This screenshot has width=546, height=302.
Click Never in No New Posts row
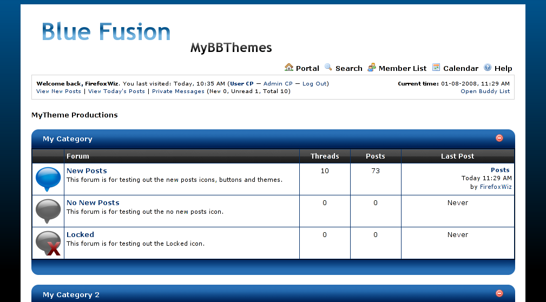458,203
